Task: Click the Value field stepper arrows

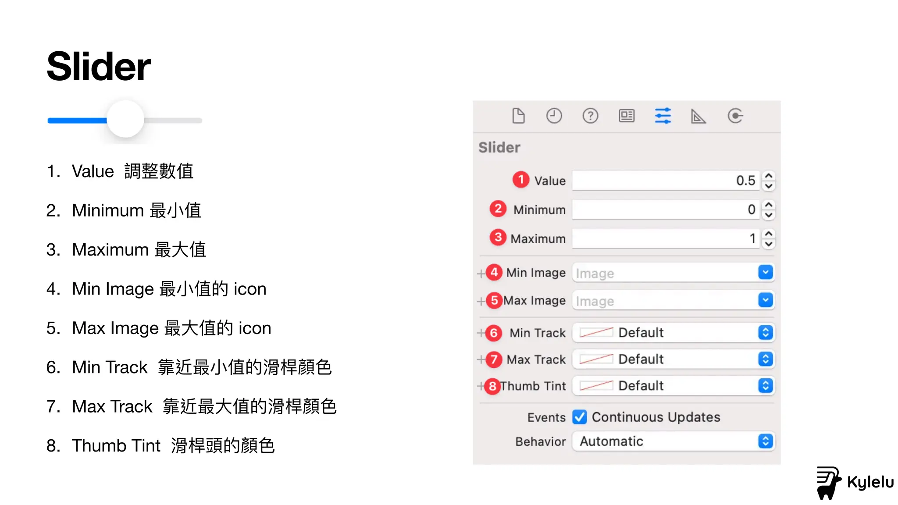Action: [x=769, y=181]
